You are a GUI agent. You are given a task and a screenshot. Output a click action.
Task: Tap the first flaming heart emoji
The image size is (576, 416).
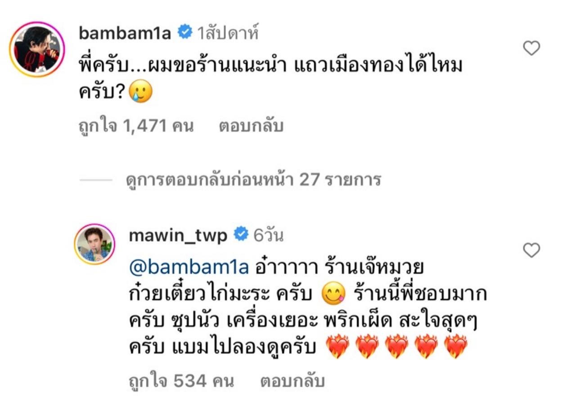pyautogui.click(x=337, y=346)
